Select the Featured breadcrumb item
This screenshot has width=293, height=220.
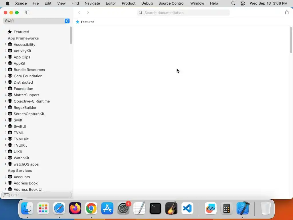(x=85, y=22)
